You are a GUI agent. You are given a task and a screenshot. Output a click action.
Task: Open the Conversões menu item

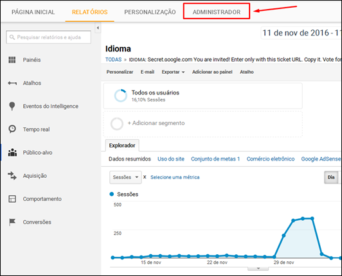tap(37, 222)
